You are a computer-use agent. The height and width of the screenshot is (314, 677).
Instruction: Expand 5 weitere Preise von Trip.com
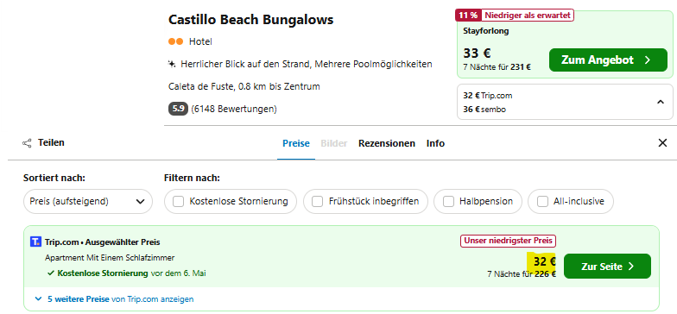[x=114, y=298]
